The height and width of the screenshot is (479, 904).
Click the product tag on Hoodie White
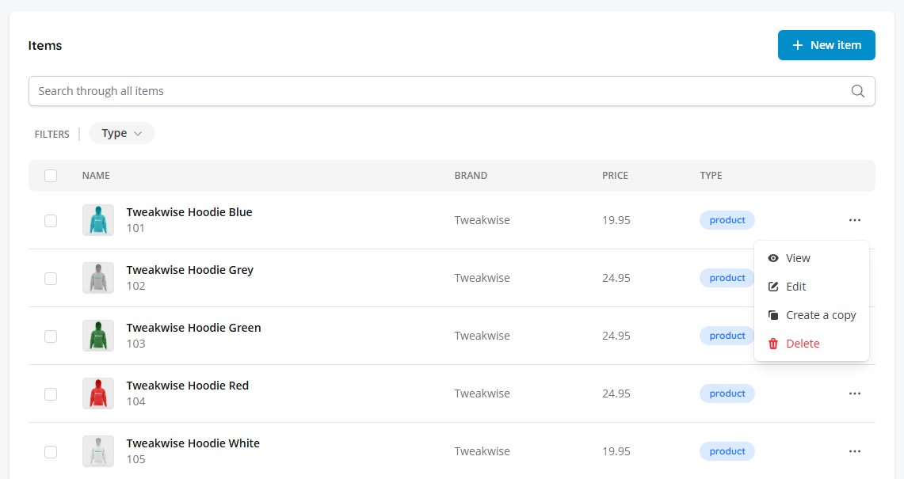pyautogui.click(x=727, y=451)
